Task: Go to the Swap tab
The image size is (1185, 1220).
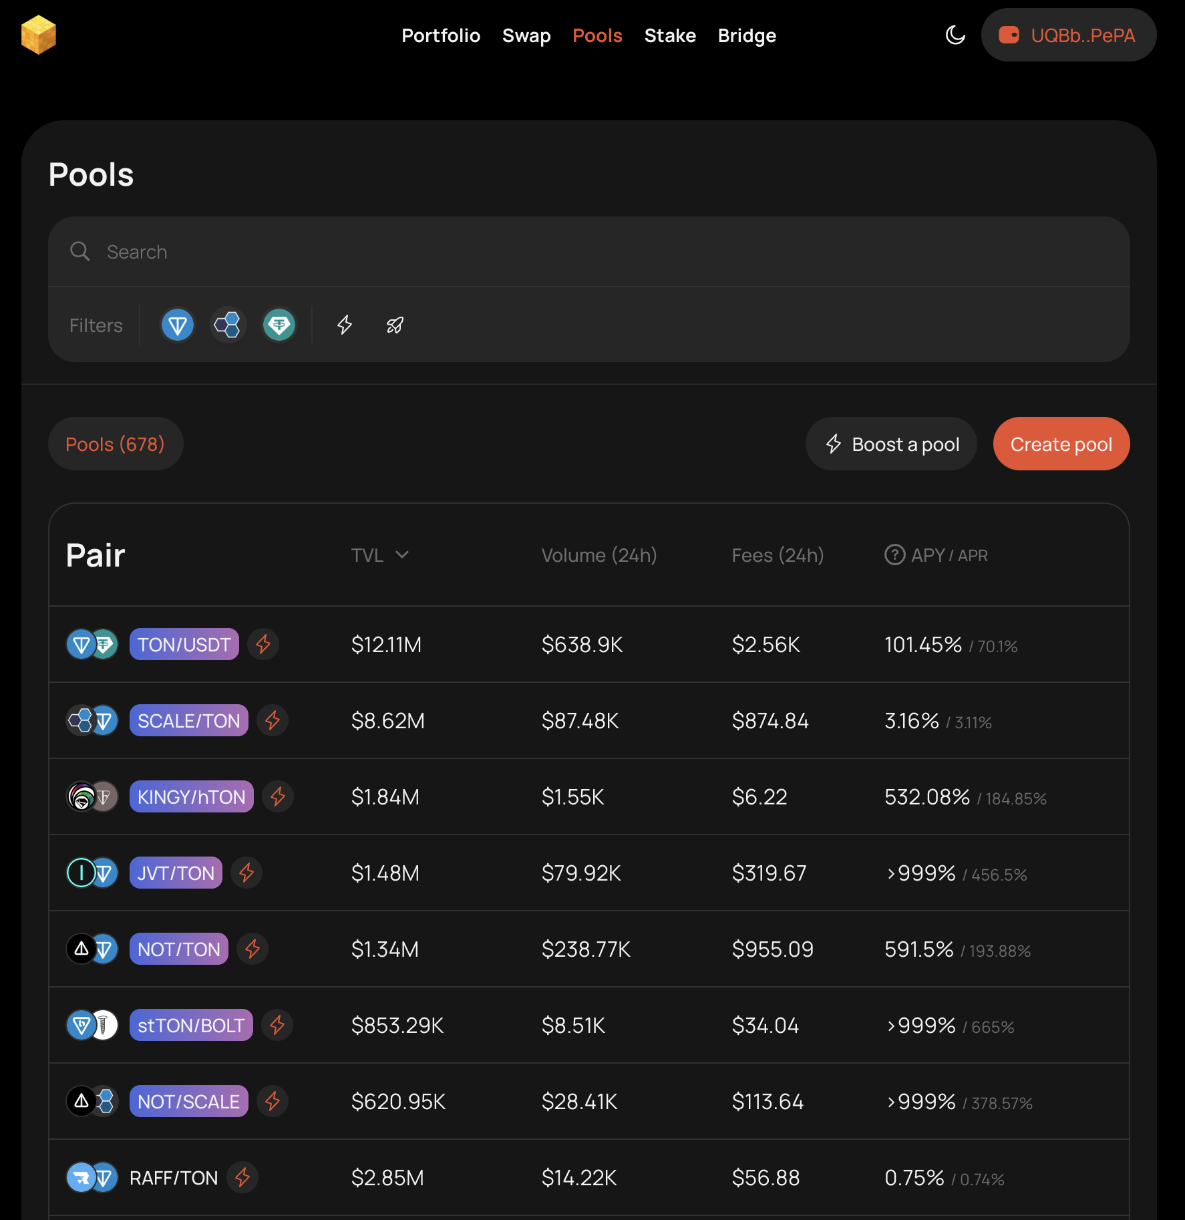Action: [x=526, y=35]
